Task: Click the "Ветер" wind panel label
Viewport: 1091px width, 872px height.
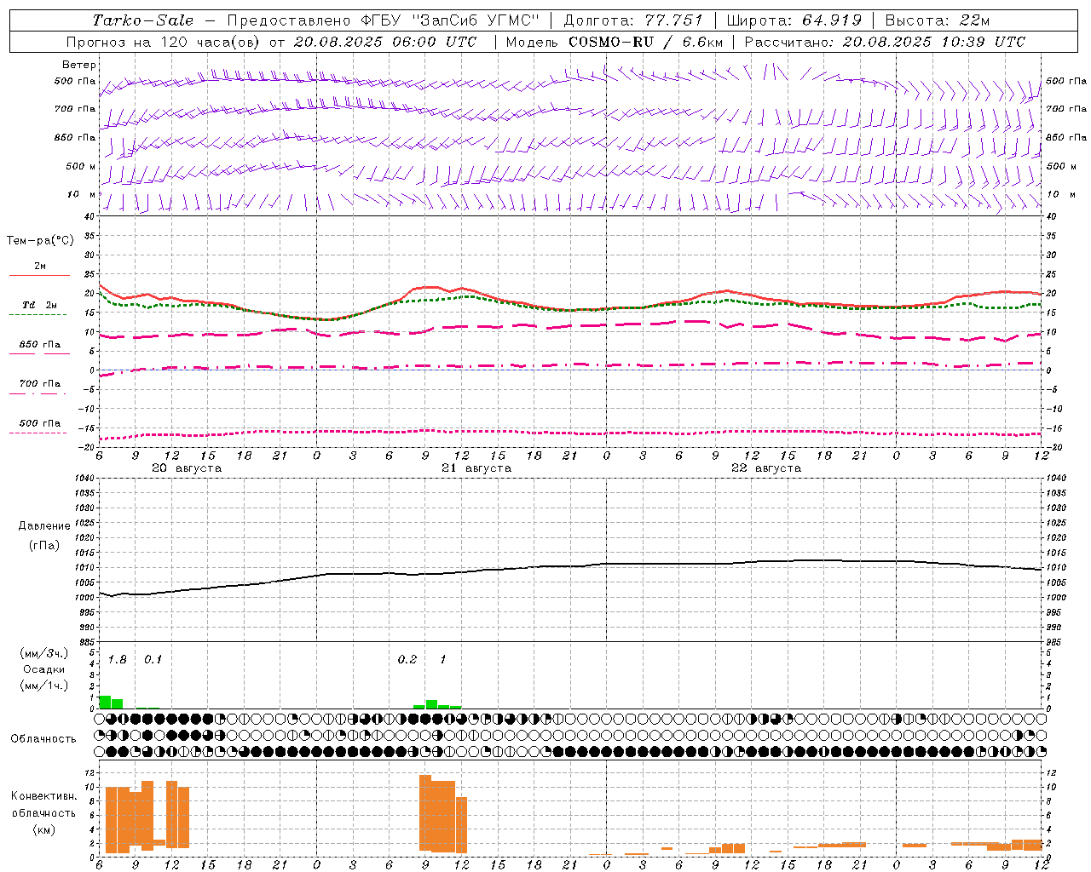Action: (79, 65)
